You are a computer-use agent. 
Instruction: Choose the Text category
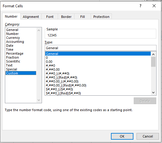tap(21, 65)
